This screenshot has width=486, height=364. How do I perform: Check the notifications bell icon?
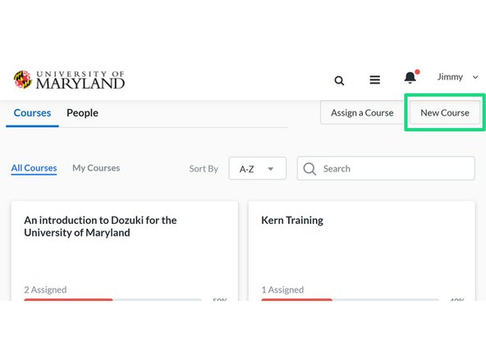tap(411, 77)
